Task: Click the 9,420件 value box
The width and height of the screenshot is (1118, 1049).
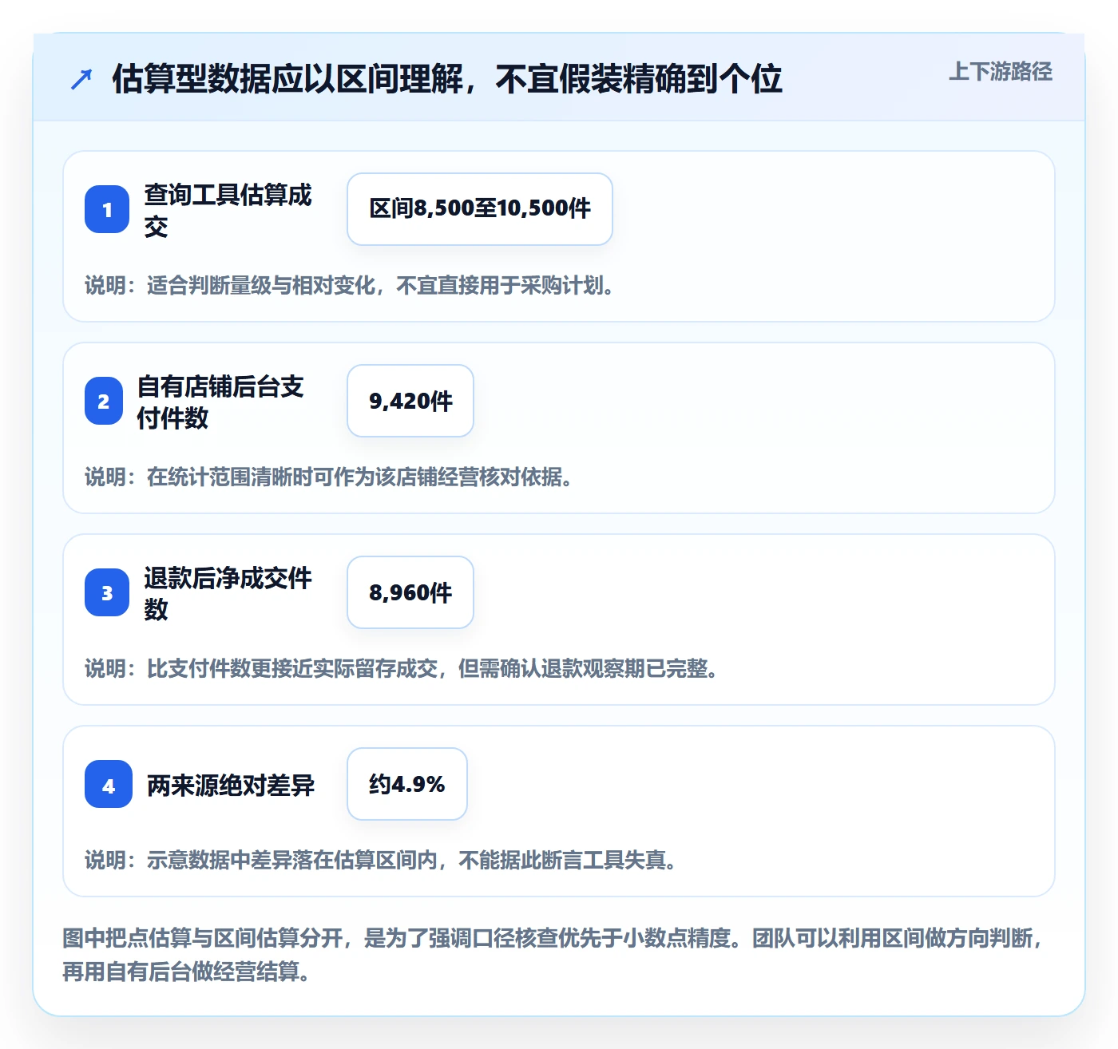Action: 410,401
